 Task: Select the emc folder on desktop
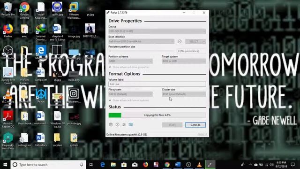click(x=24, y=31)
